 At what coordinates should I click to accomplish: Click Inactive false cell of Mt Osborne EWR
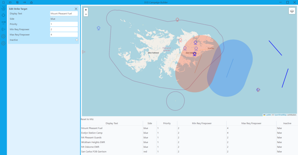pyautogui.click(x=287, y=147)
